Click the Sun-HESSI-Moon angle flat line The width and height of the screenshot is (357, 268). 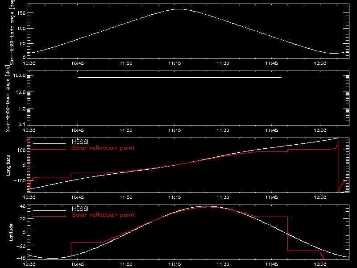click(x=188, y=78)
